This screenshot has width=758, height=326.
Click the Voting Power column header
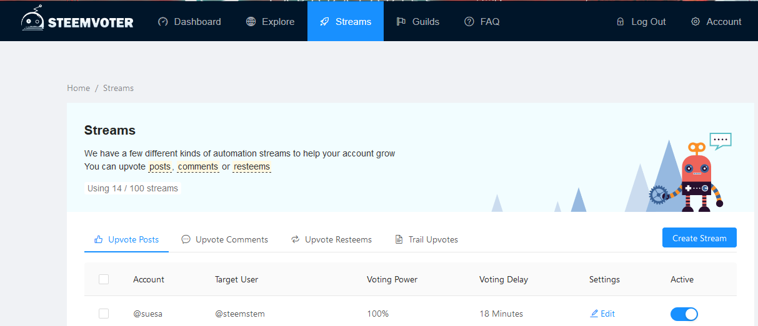[392, 279]
